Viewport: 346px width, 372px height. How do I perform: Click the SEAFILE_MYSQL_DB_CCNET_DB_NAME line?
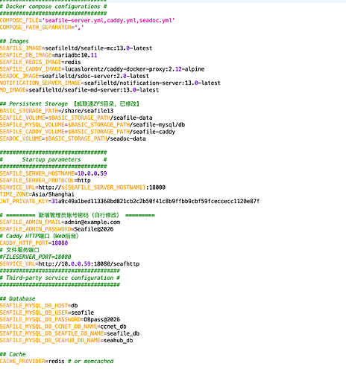tap(63, 327)
